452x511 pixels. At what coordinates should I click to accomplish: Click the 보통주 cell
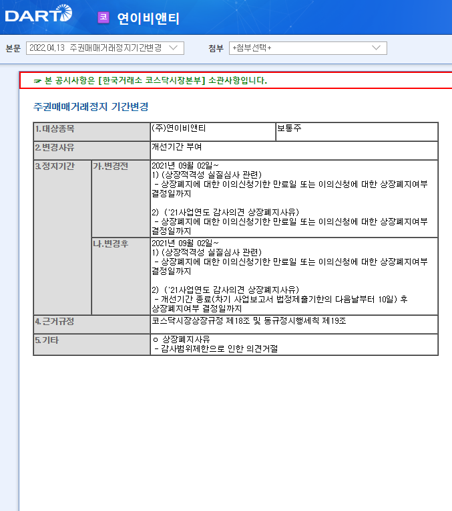pyautogui.click(x=357, y=132)
